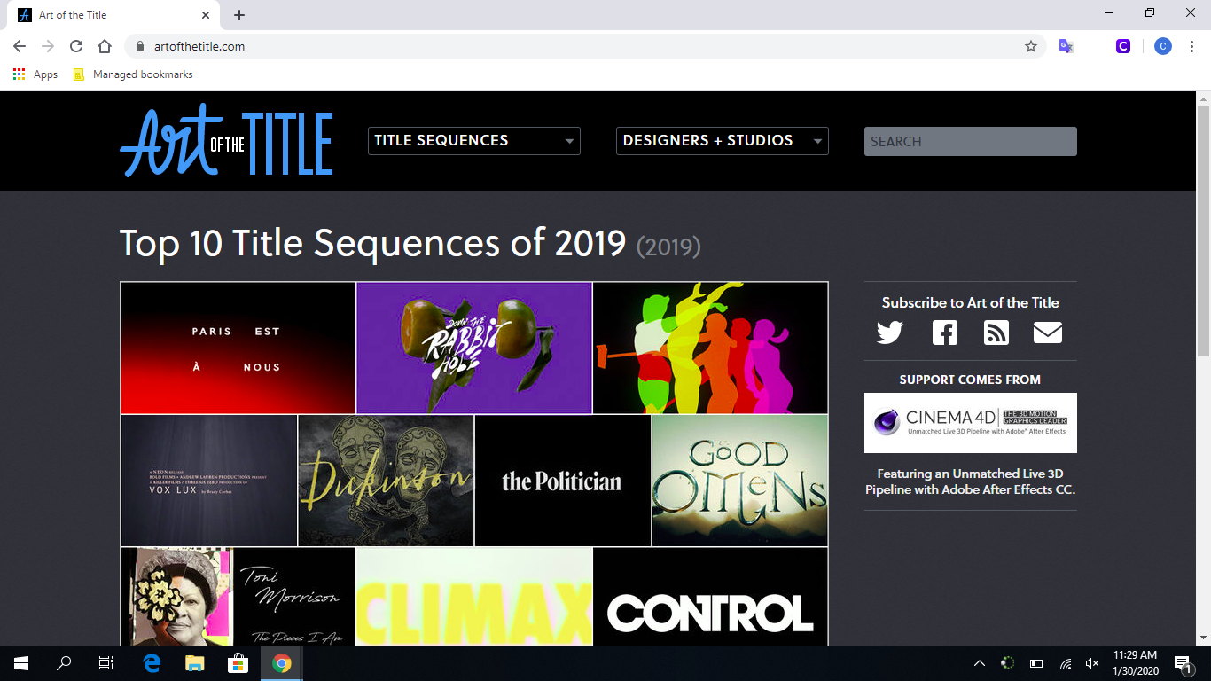The image size is (1211, 681).
Task: Click the Google Translate extension icon
Action: 1066,46
